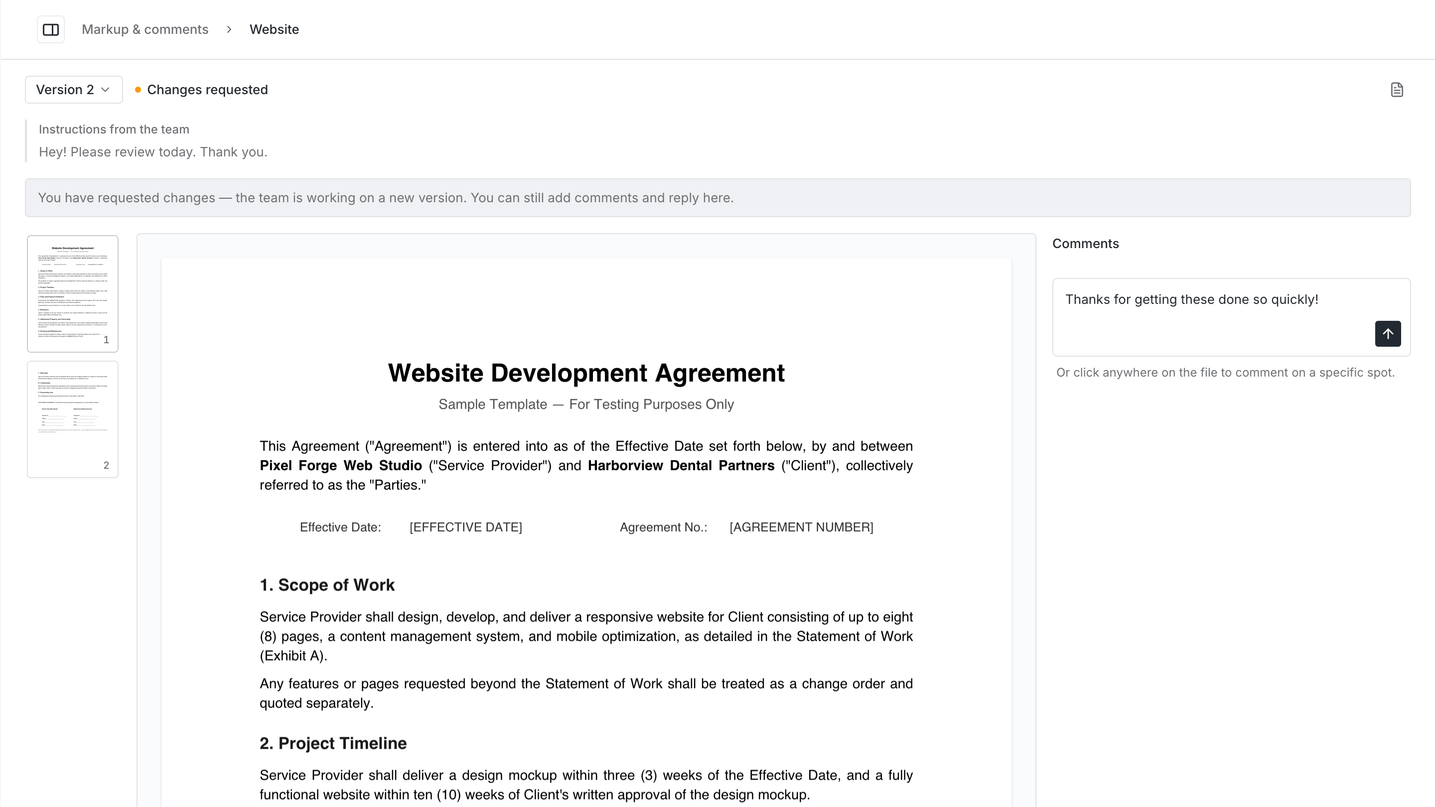Click the [EFFECTIVE DATE] placeholder
The width and height of the screenshot is (1435, 807).
click(466, 527)
